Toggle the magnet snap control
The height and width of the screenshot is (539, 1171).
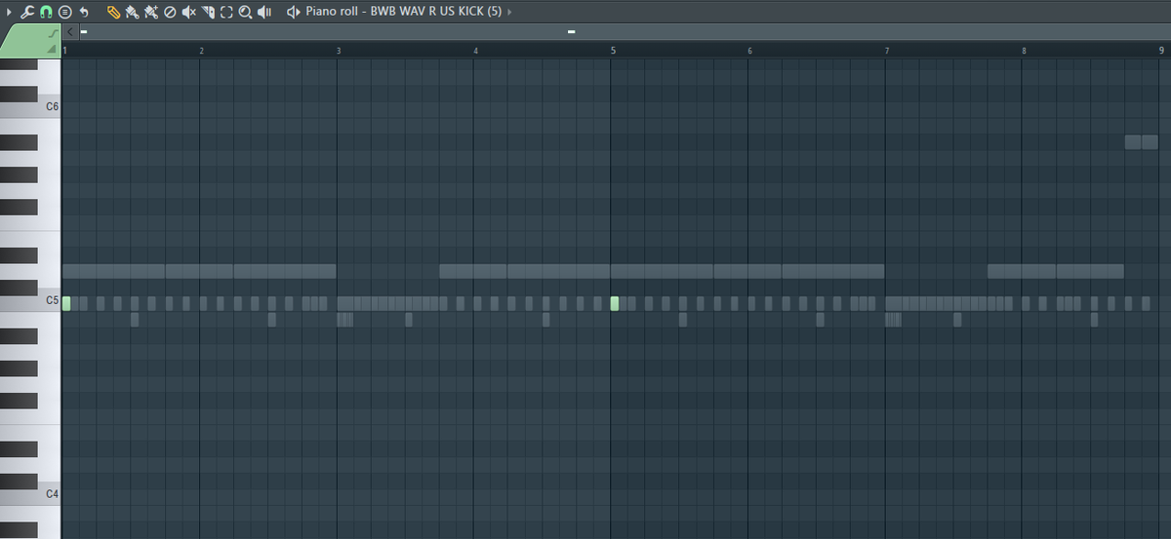[46, 12]
